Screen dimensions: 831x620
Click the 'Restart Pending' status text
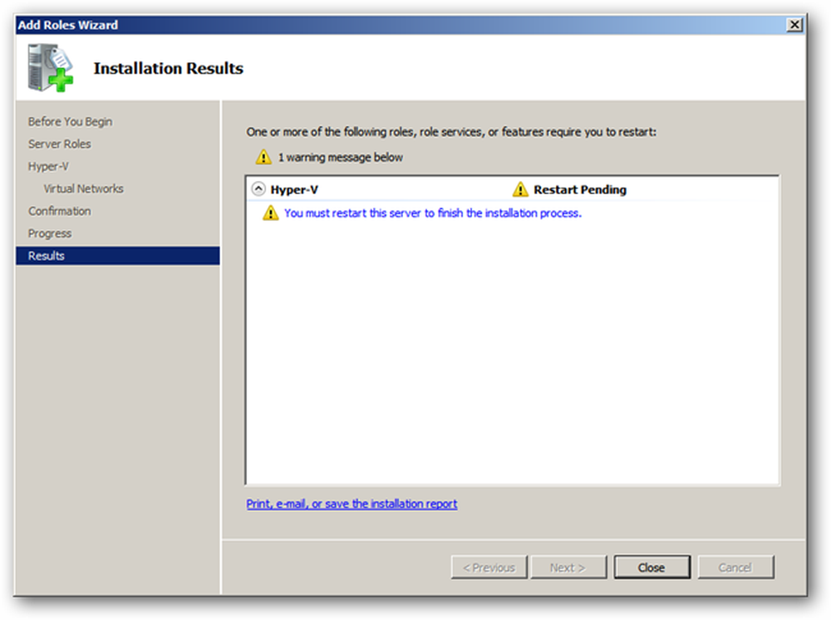(580, 189)
